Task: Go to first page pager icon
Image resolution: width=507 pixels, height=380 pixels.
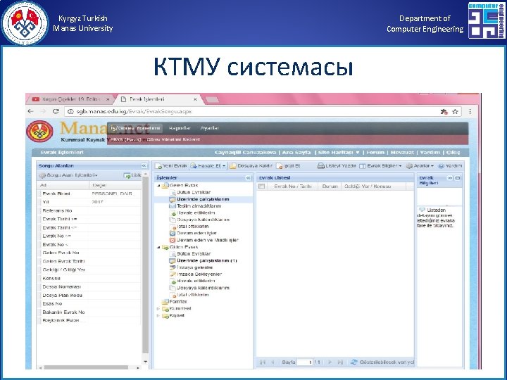Action: [263, 362]
